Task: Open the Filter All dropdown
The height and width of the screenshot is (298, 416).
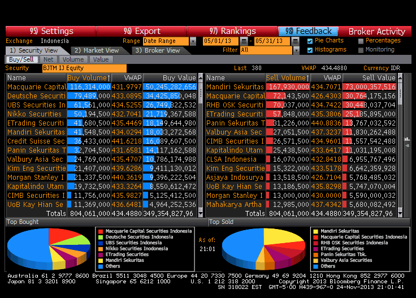Action: coord(296,50)
